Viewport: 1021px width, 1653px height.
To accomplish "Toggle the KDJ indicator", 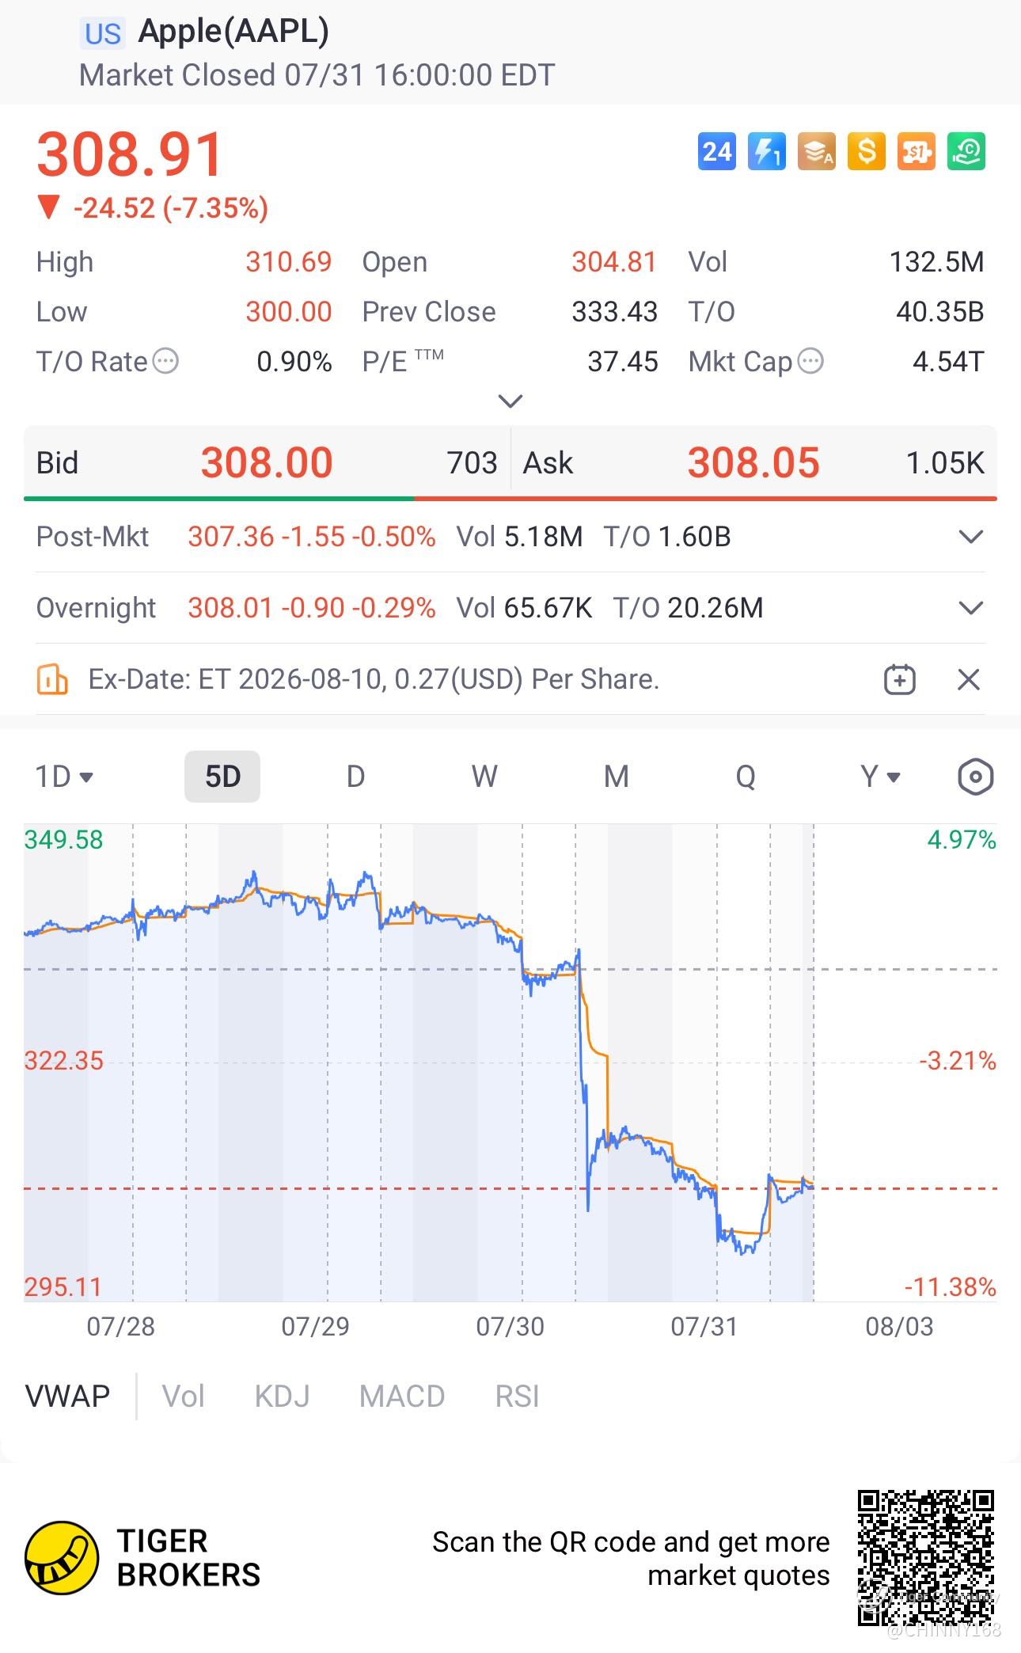I will click(282, 1396).
